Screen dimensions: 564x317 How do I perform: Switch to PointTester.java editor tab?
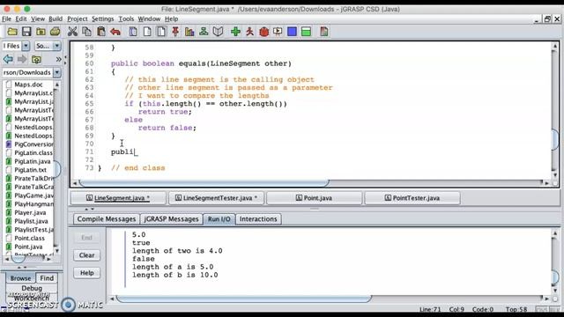point(412,198)
